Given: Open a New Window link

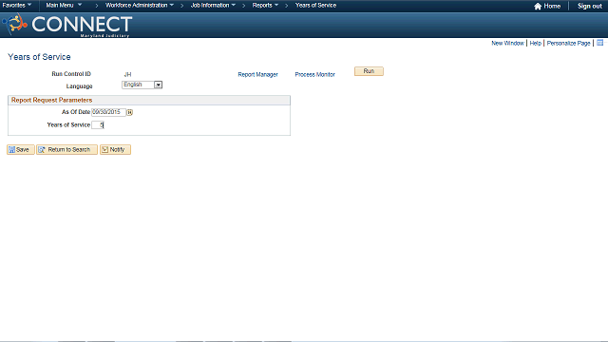Looking at the screenshot, I should 507,43.
